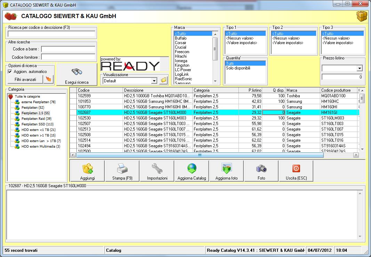Toggle the Aggiorn. automatico checkbox
This screenshot has height=257, width=371.
point(10,72)
